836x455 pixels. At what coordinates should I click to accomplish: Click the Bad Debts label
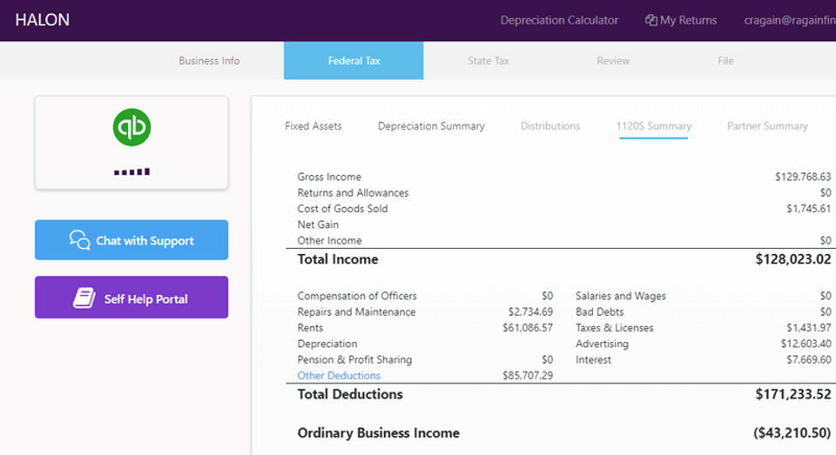[599, 311]
